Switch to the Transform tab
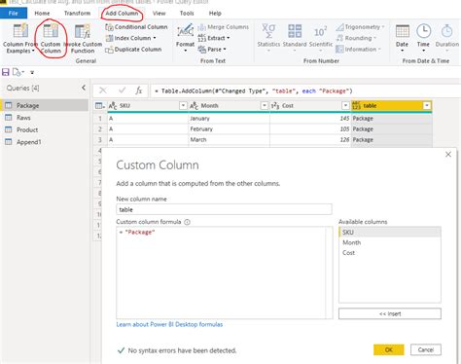461x364 pixels. tap(77, 14)
